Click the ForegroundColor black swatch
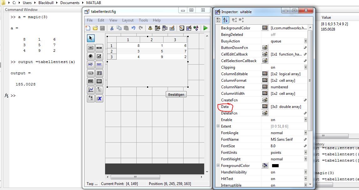The image size is (359, 190). [275, 166]
